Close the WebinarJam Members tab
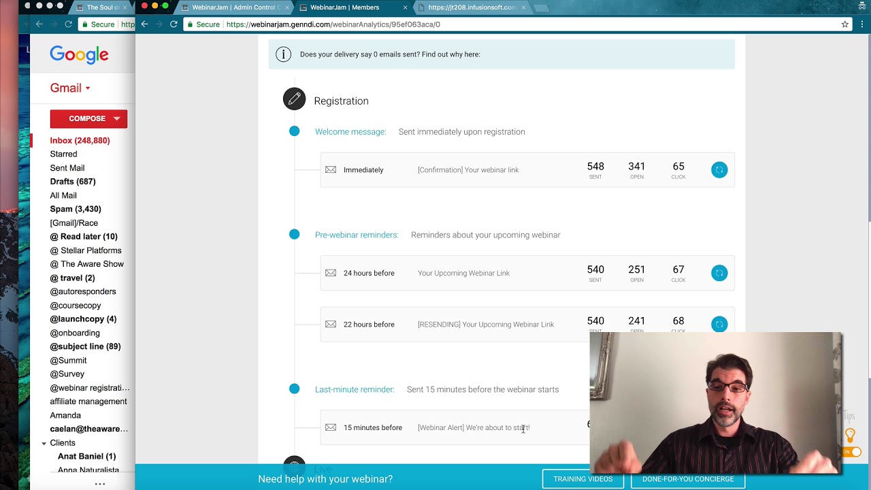The image size is (871, 490). point(406,7)
